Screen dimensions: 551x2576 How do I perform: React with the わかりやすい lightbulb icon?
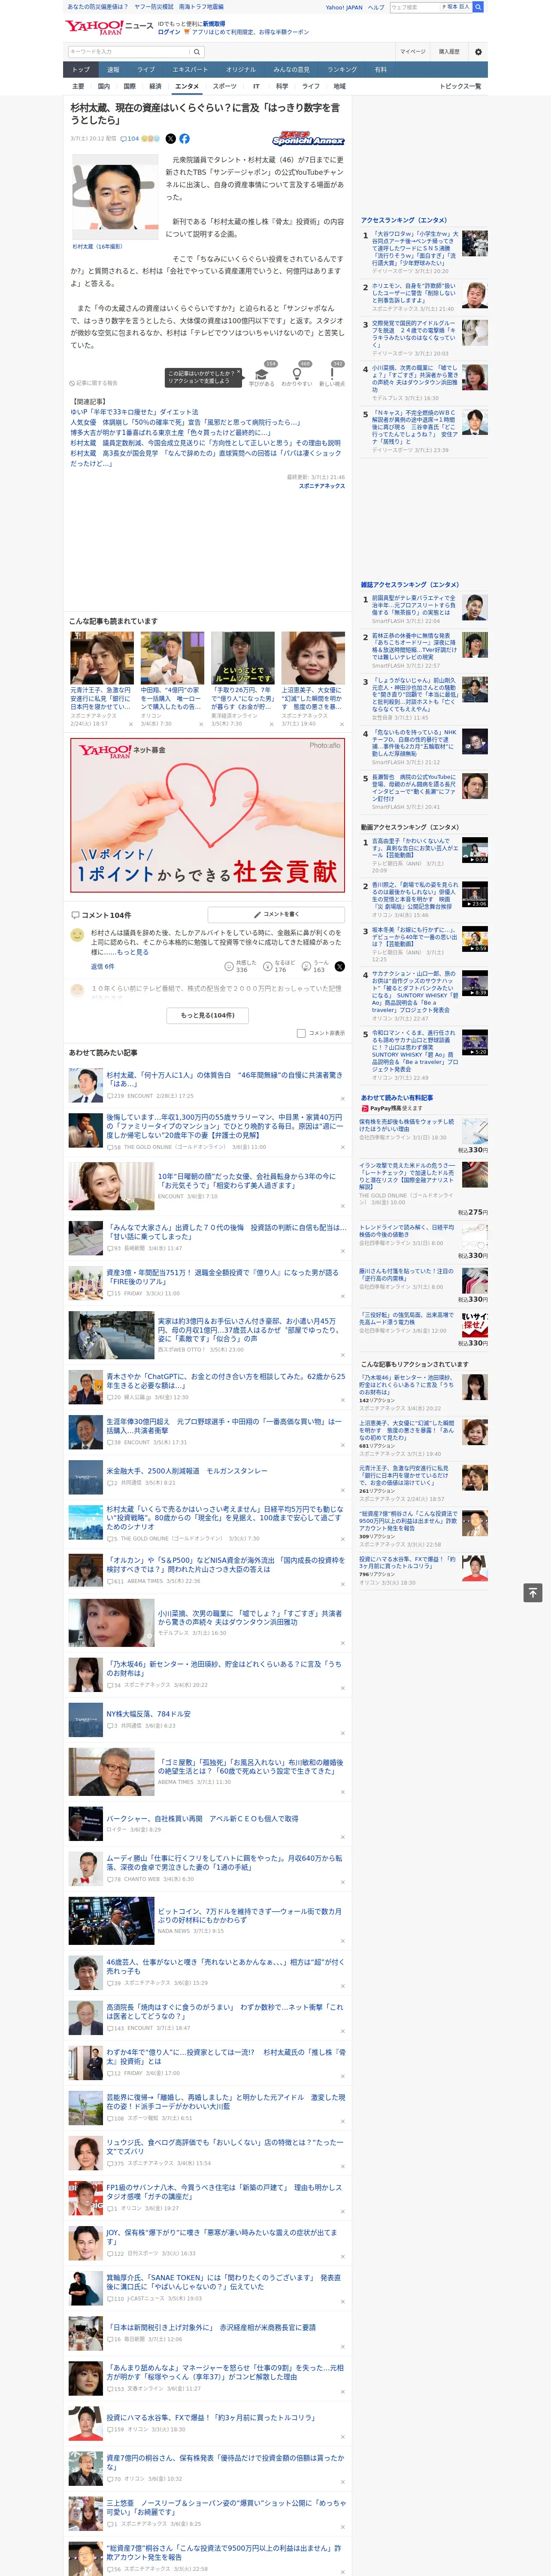click(x=296, y=375)
